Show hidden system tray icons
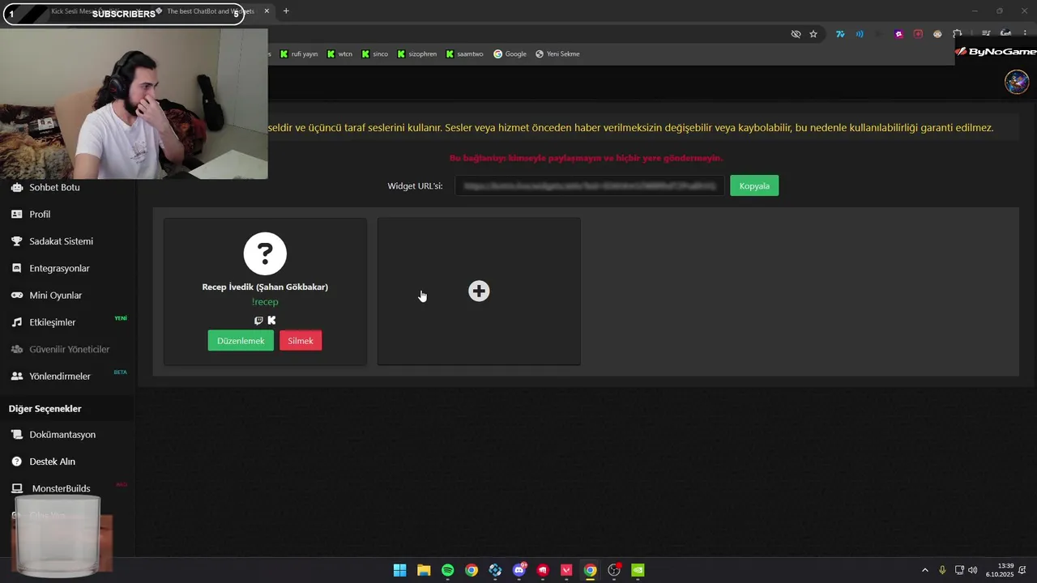The image size is (1037, 583). point(925,570)
